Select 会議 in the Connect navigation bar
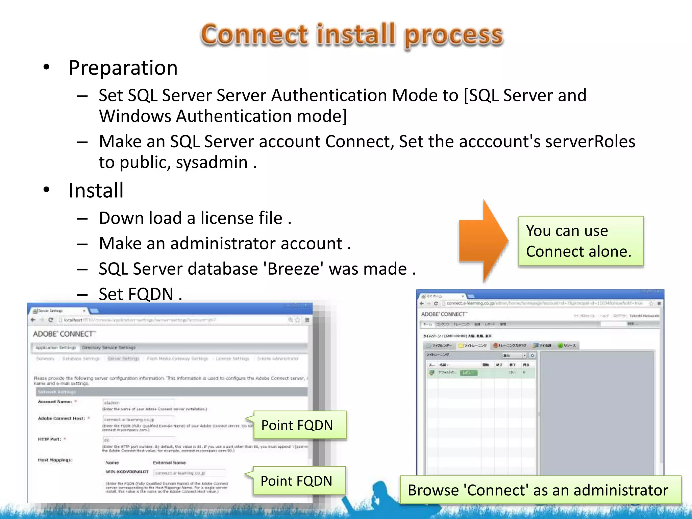 tap(477, 324)
